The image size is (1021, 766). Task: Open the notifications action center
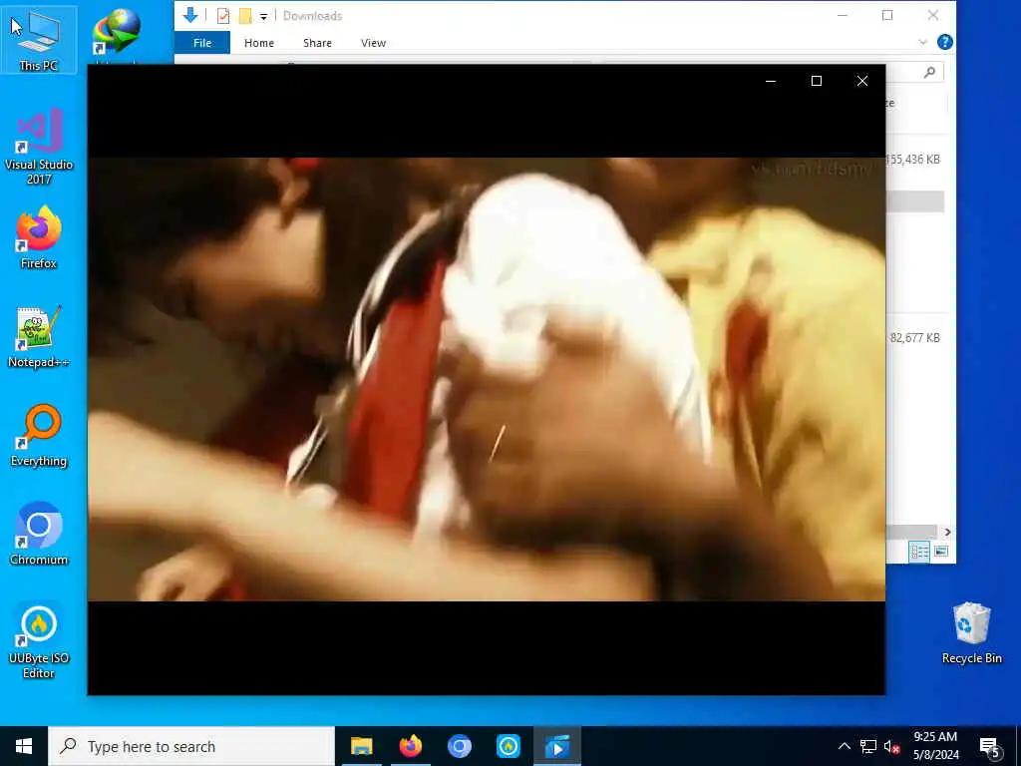point(989,746)
